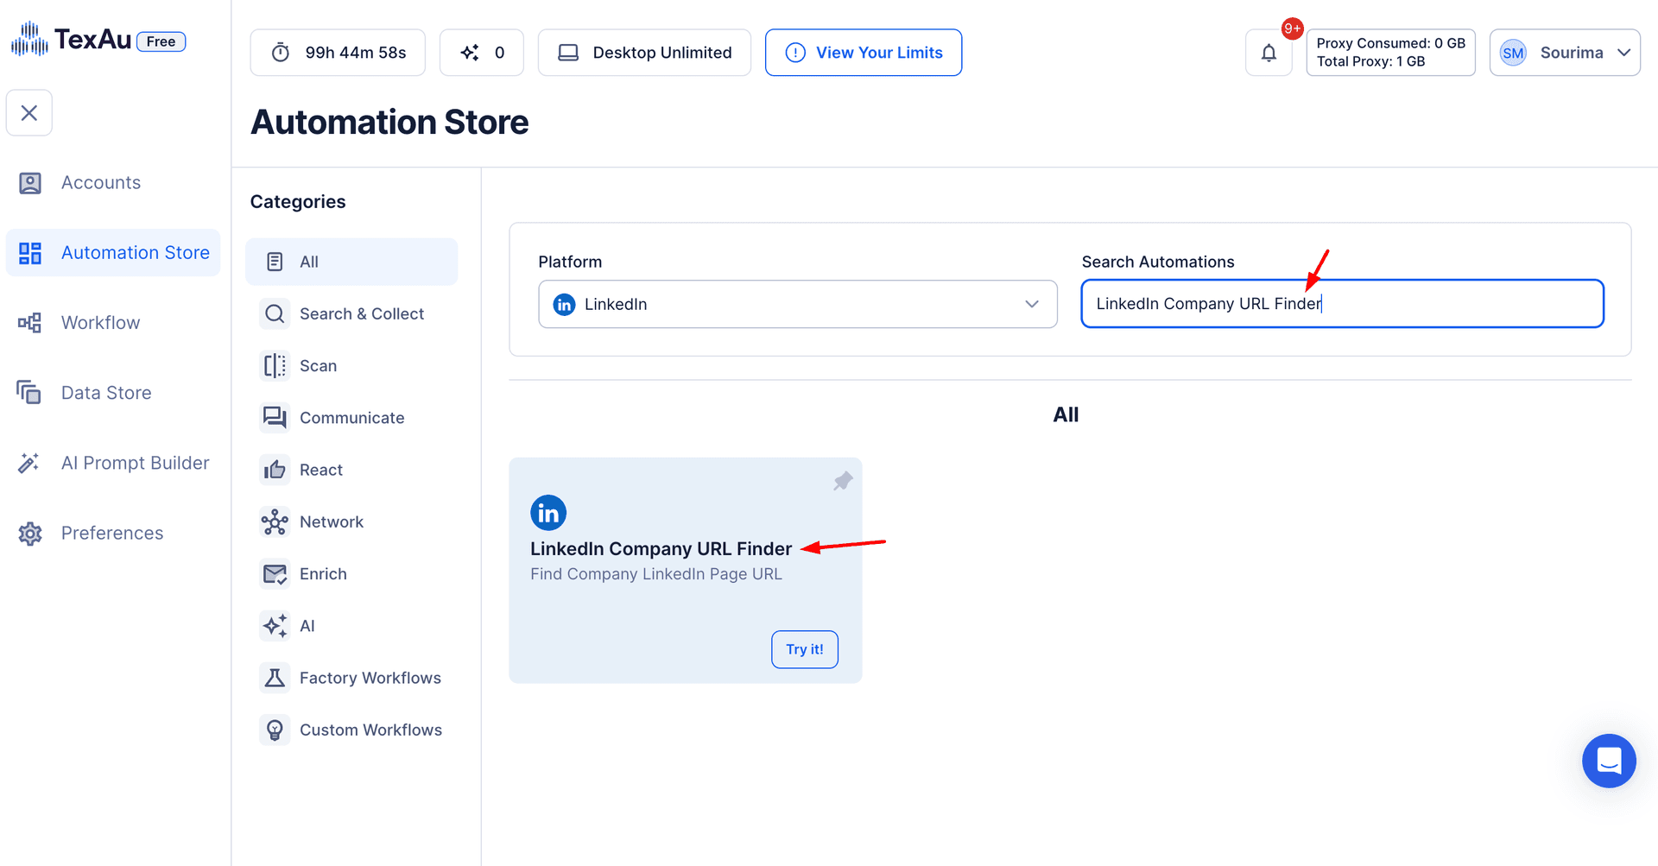Select the Automation Store grid icon

coord(30,252)
